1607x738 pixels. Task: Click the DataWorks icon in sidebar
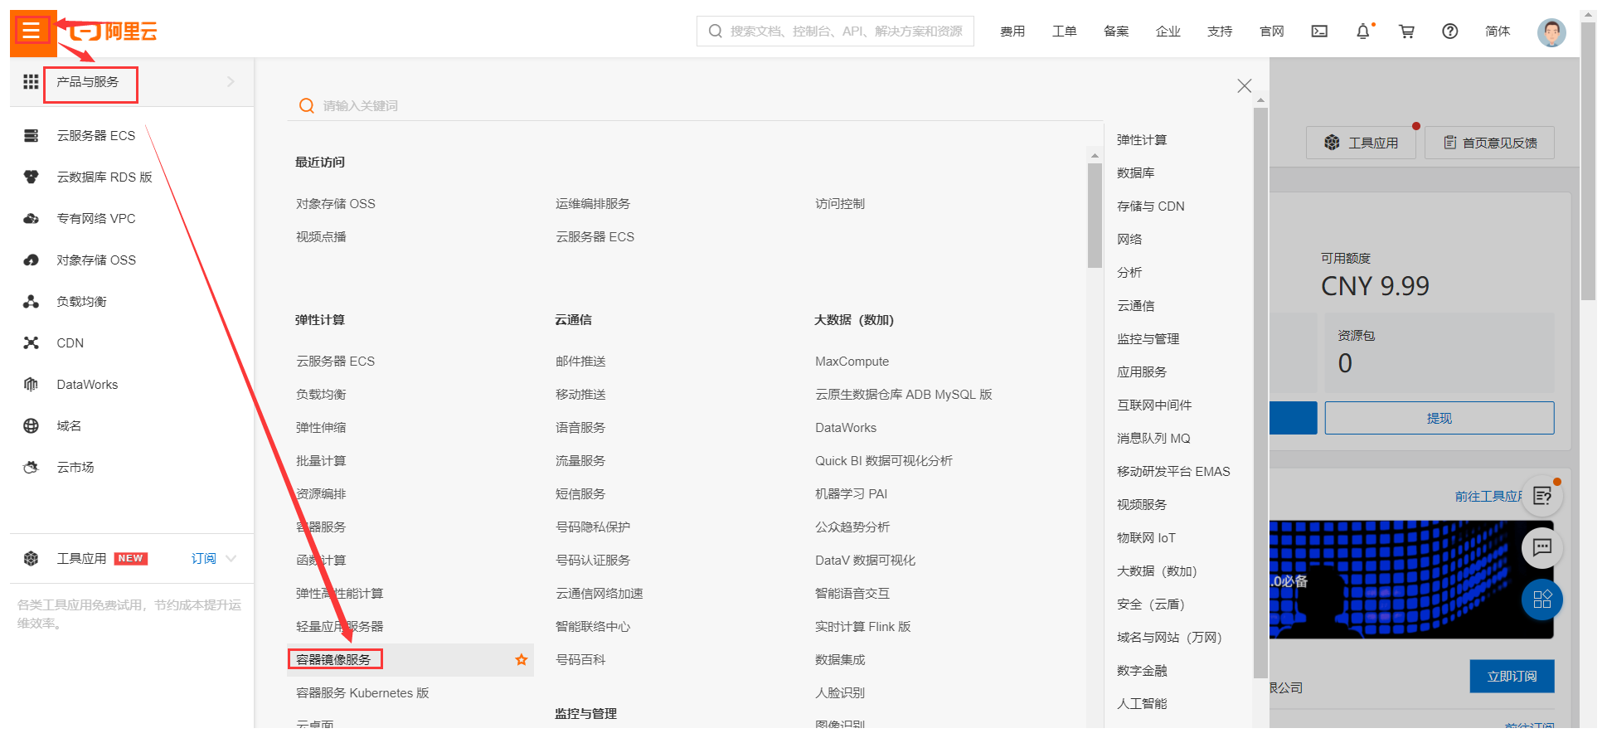(x=31, y=384)
